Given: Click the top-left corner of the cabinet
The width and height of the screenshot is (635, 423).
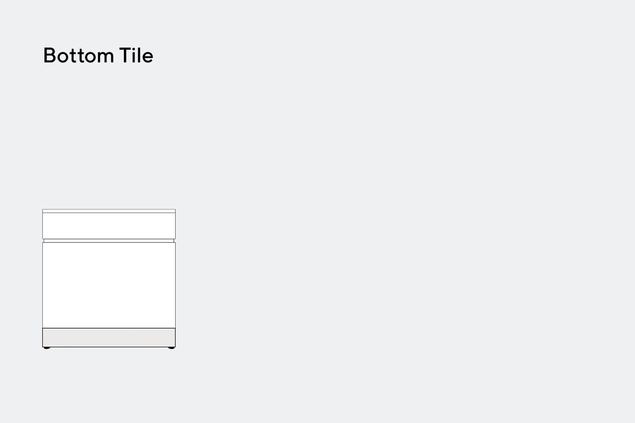Looking at the screenshot, I should click(43, 209).
